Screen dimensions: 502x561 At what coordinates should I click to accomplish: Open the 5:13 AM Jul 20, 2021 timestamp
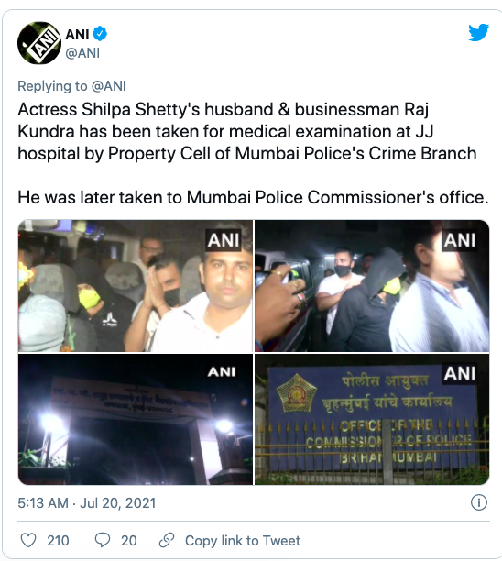click(x=87, y=502)
